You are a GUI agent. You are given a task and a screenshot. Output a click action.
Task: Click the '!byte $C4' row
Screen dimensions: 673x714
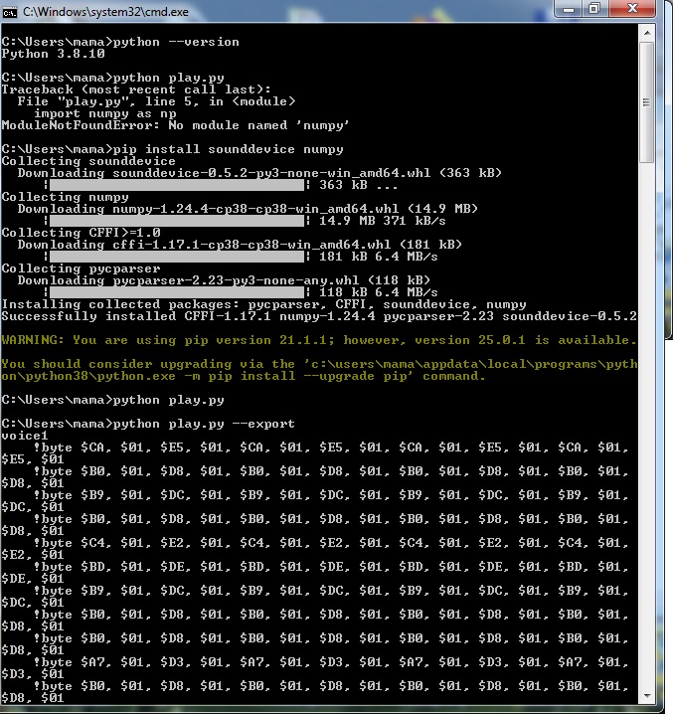(331, 543)
